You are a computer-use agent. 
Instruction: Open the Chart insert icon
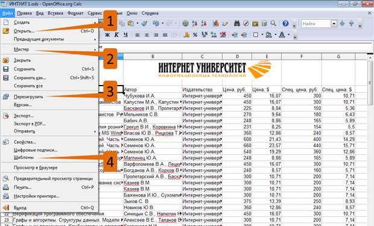[216, 24]
